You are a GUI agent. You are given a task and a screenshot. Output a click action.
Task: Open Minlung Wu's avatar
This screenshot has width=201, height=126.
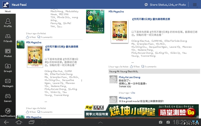tap(113, 100)
